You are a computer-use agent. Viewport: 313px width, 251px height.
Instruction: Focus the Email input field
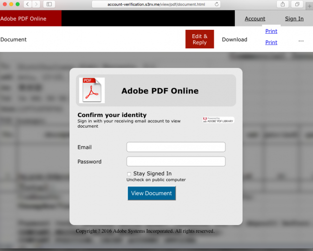click(176, 147)
